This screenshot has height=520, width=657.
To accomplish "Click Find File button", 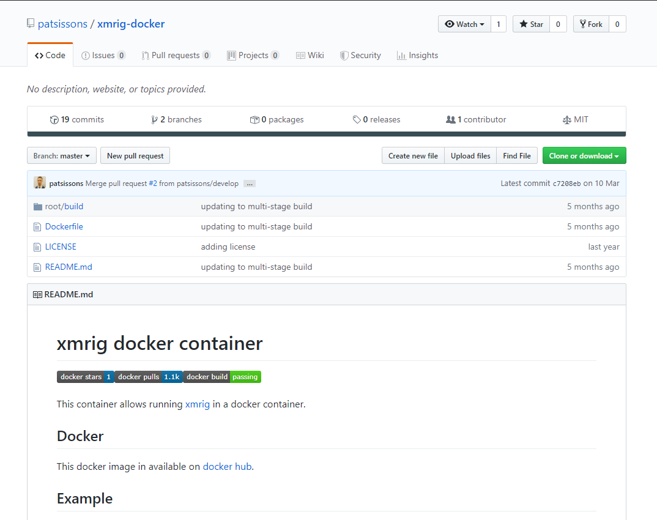I will 517,156.
